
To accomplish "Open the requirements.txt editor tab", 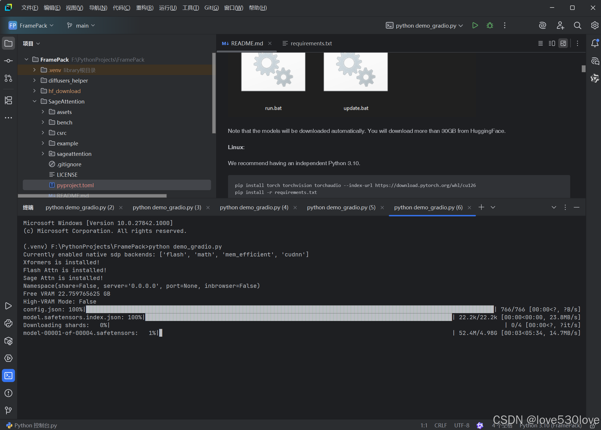I will (x=311, y=43).
